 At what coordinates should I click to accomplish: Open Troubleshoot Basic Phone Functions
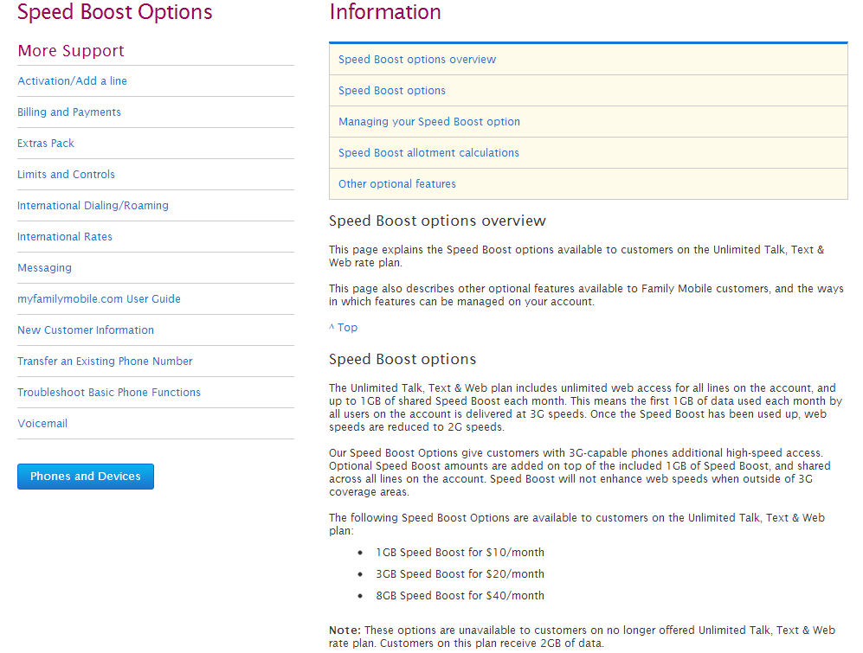(x=109, y=393)
